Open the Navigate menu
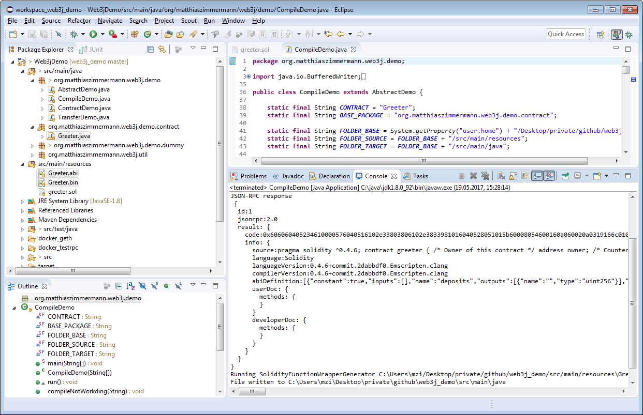Viewport: 643px width, 415px height. tap(110, 21)
